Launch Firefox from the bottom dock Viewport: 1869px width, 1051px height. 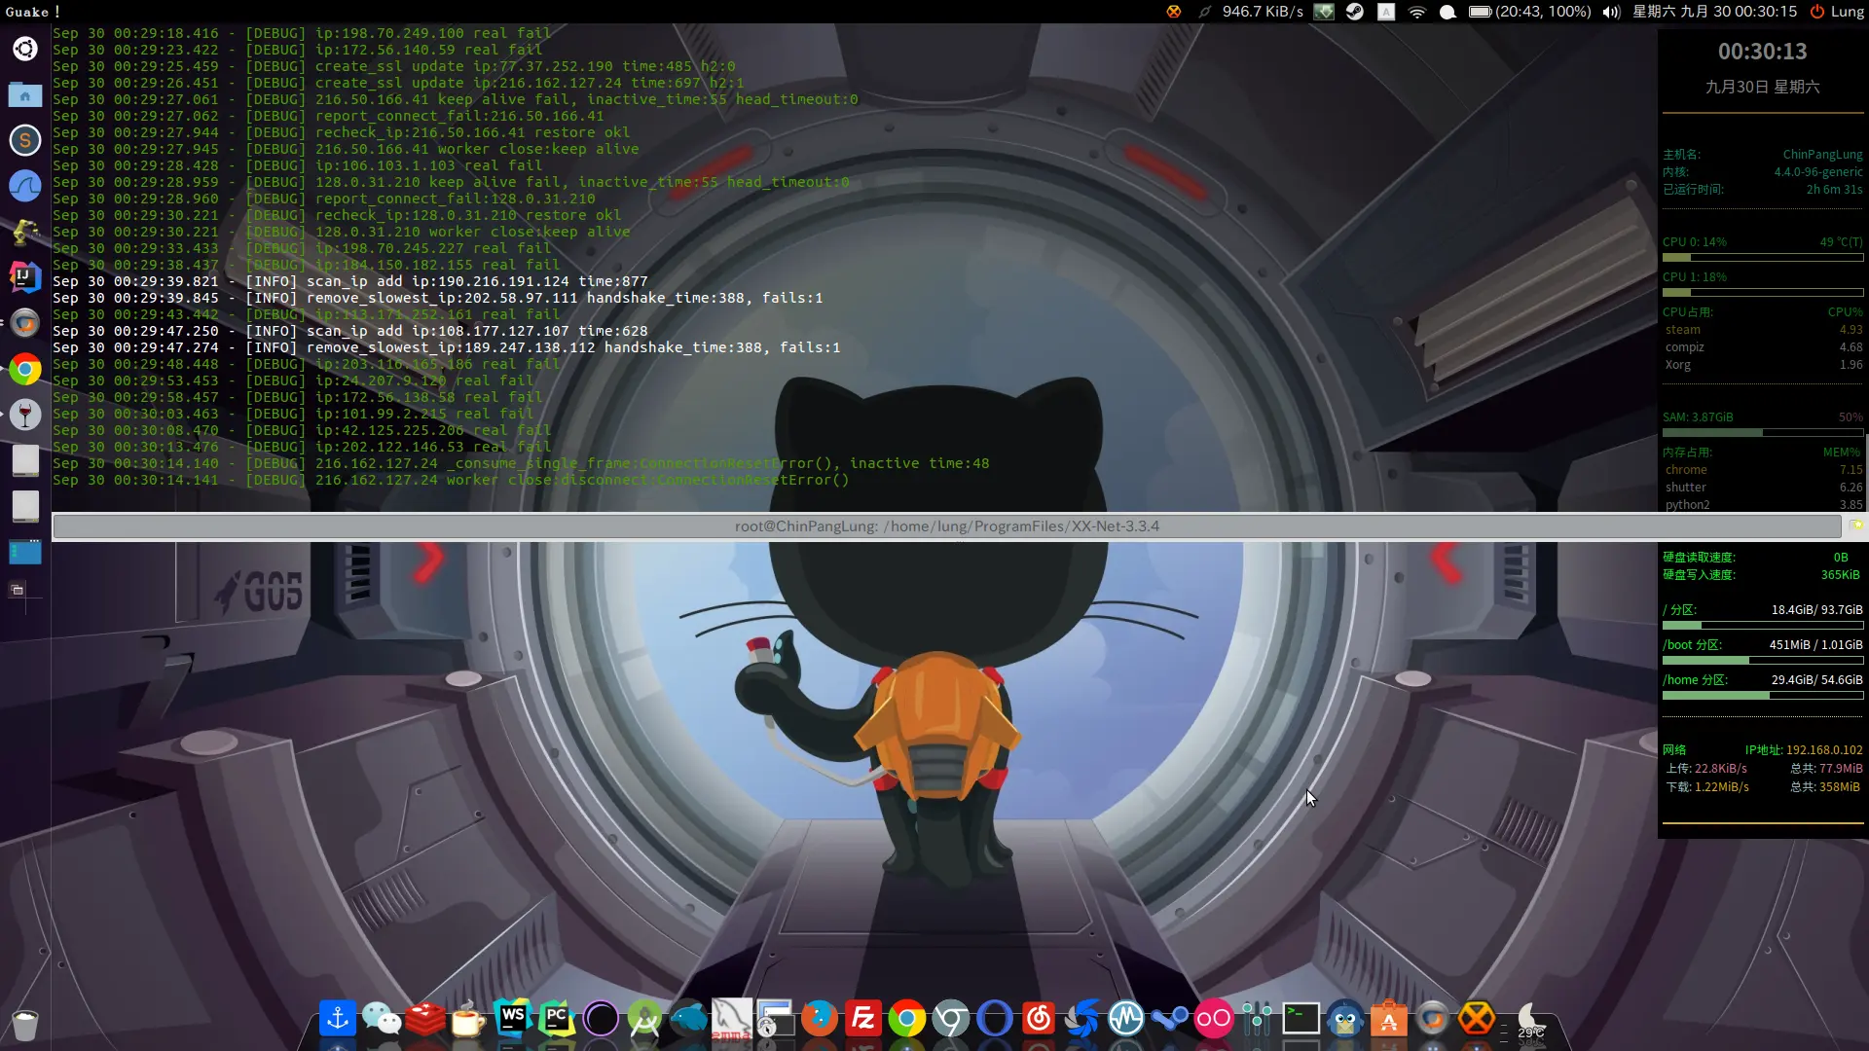point(819,1019)
